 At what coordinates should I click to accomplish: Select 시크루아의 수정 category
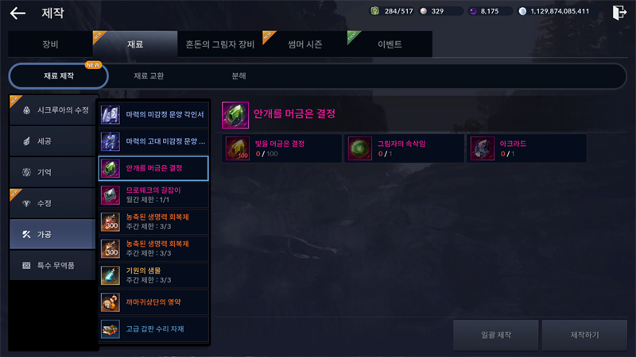pyautogui.click(x=52, y=110)
